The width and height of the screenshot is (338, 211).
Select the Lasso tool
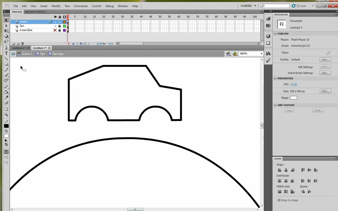(x=6, y=41)
